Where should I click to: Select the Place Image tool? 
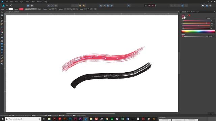coord(2,38)
